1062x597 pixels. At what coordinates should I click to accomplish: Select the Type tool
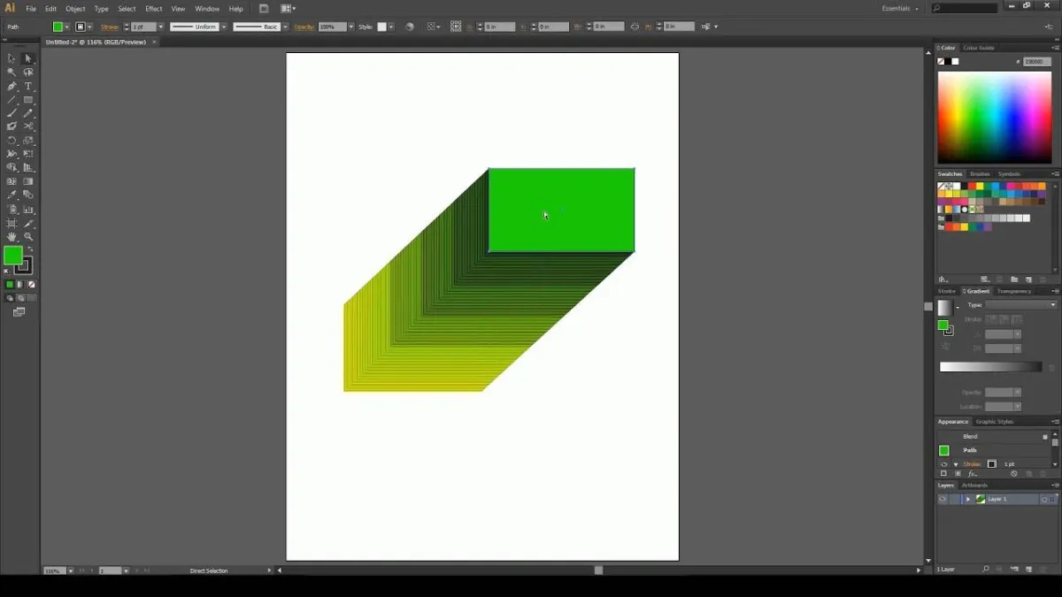[x=28, y=87]
